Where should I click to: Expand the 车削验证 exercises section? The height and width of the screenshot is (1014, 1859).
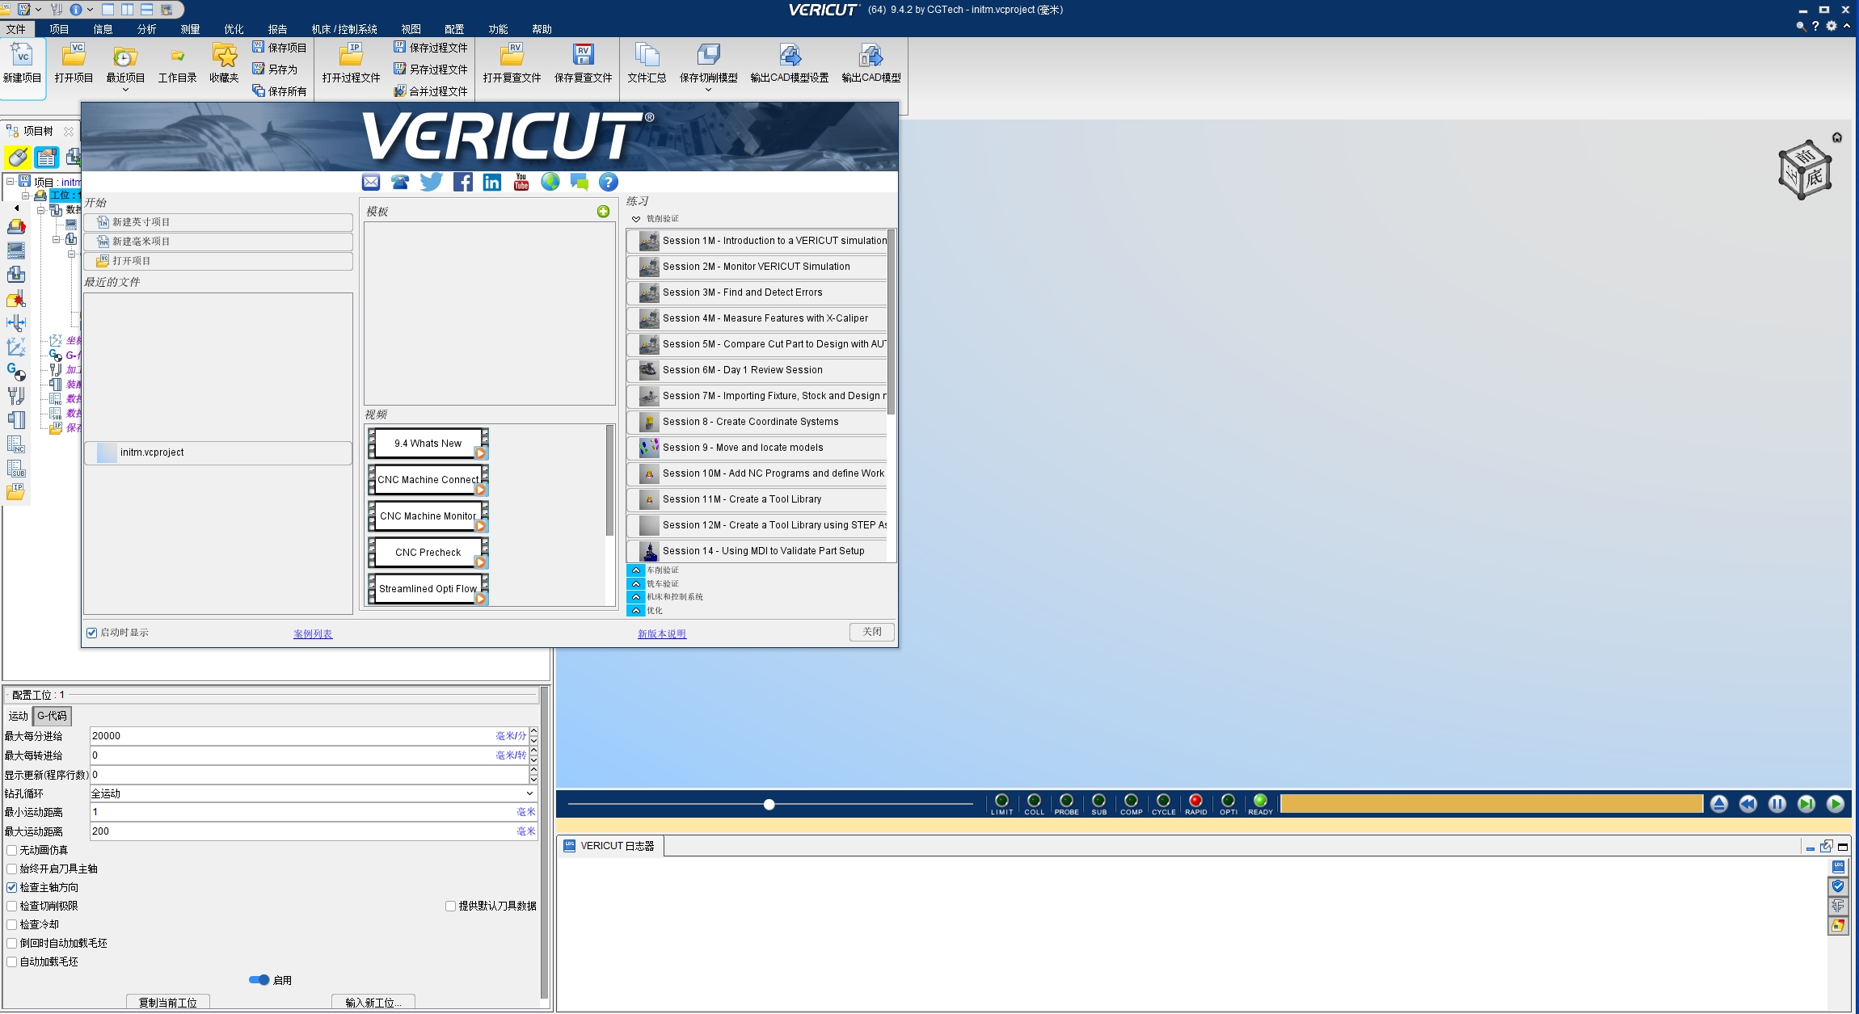click(x=636, y=570)
